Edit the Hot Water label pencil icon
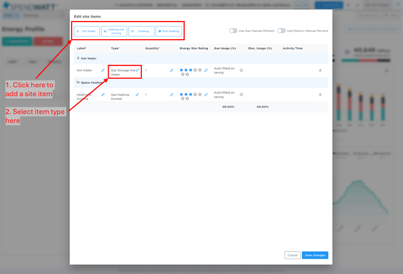403x274 pixels. tap(103, 70)
